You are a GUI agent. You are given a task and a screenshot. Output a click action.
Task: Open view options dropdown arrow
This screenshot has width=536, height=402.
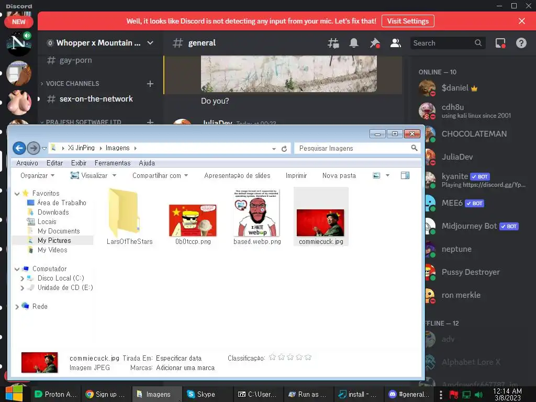388,176
